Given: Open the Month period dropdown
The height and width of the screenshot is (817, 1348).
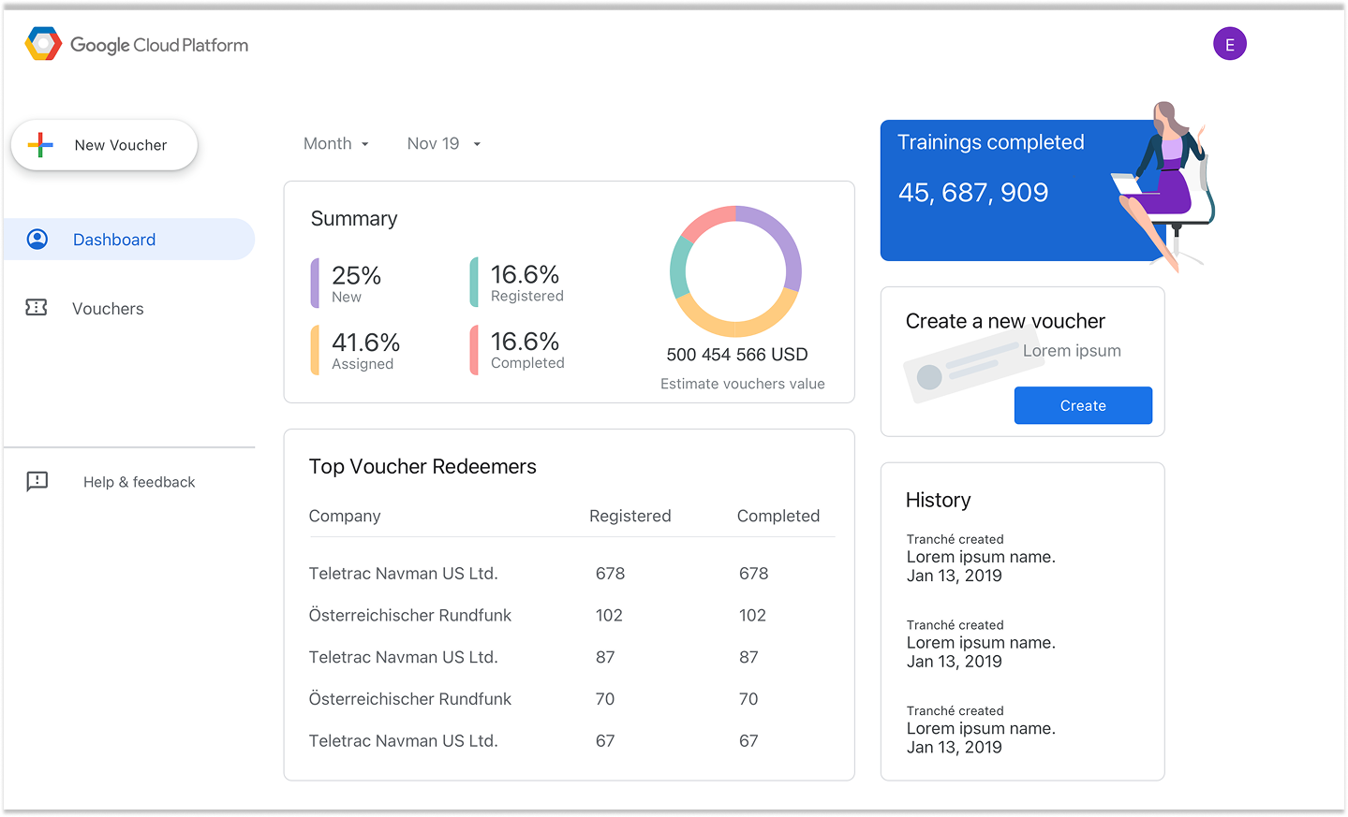Looking at the screenshot, I should [336, 143].
